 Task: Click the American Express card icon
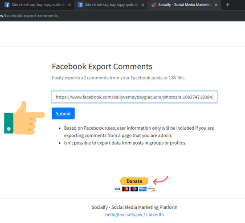click(143, 189)
